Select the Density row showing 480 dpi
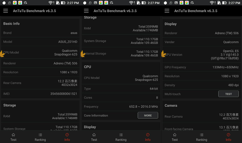Screen dimensions: 242x143 (202, 85)
